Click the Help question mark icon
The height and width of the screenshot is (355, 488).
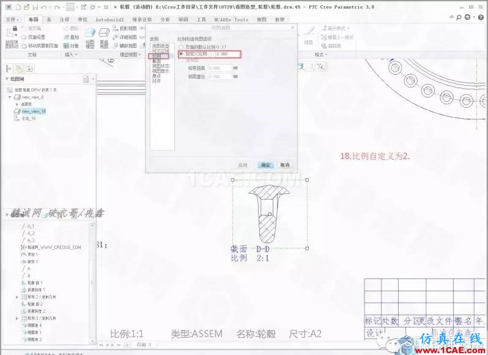pyautogui.click(x=481, y=17)
